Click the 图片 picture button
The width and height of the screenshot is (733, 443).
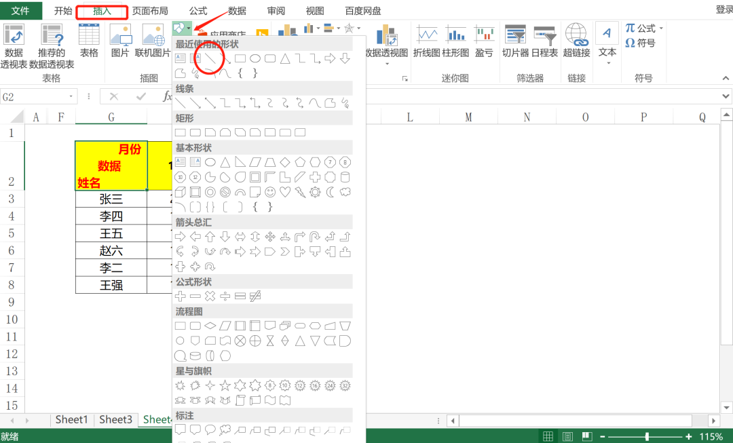tap(120, 41)
